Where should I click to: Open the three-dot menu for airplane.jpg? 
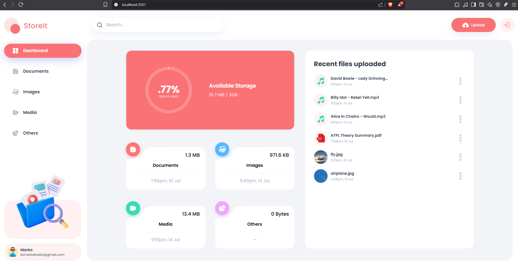pyautogui.click(x=460, y=176)
